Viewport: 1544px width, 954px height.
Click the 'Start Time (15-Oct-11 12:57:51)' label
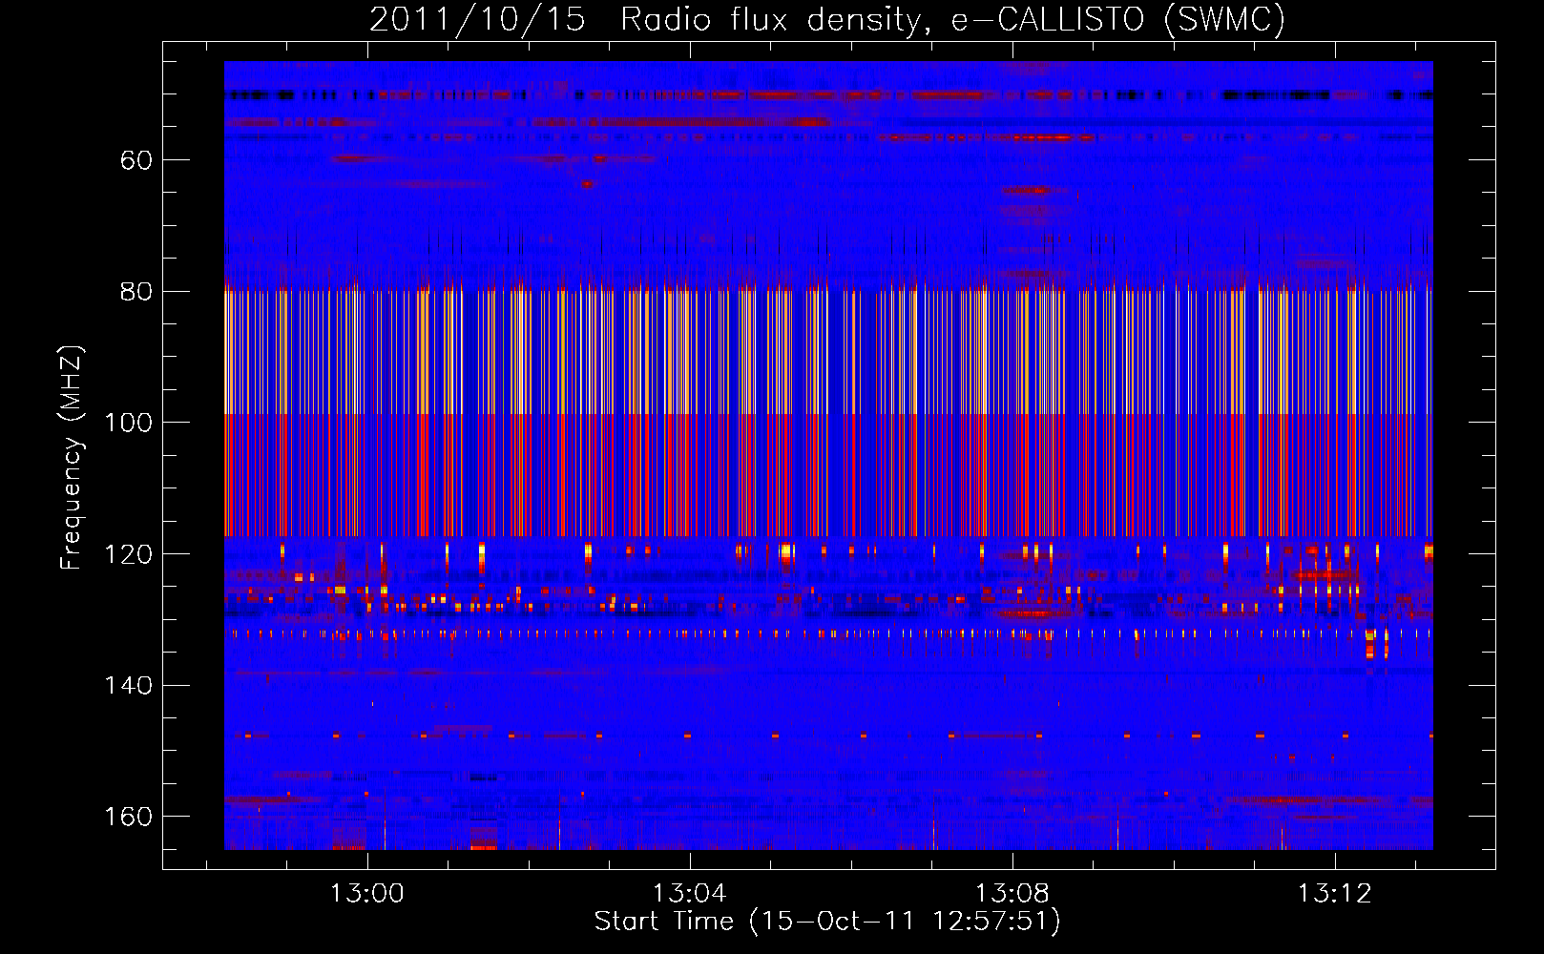pyautogui.click(x=827, y=922)
